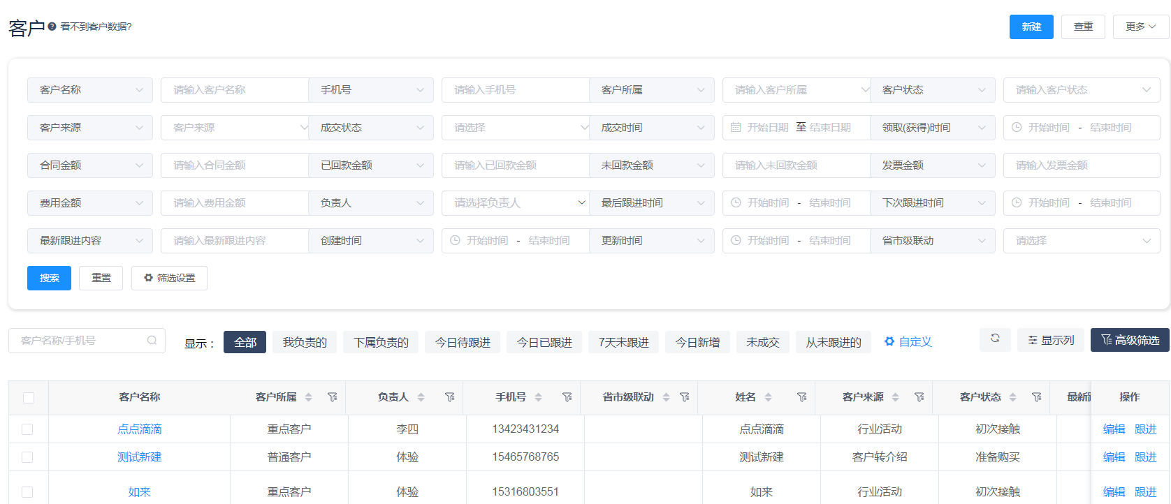The width and height of the screenshot is (1171, 504).
Task: Open the 请输入客户状态 dropdown
Action: (x=1081, y=90)
